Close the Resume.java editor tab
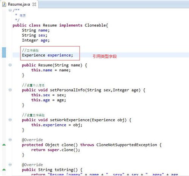189x176 pixels. [34, 5]
